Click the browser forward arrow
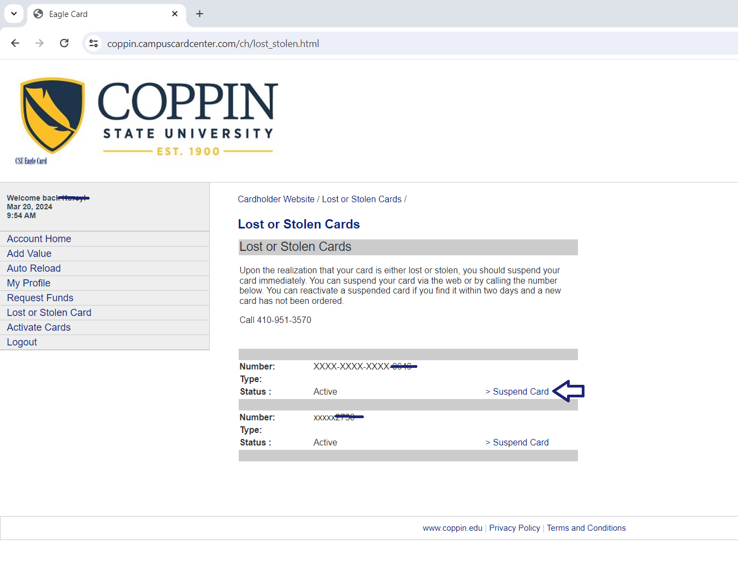 39,43
